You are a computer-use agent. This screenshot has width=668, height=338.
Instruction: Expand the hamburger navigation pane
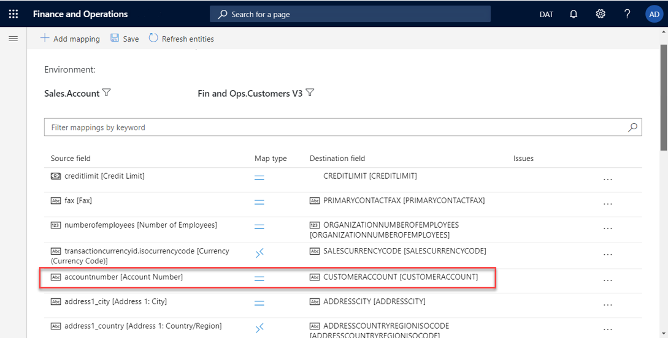tap(13, 38)
